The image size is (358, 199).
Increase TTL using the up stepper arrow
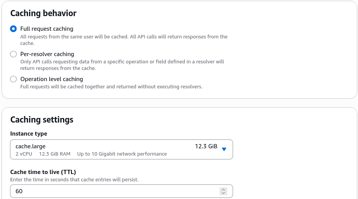point(223,189)
